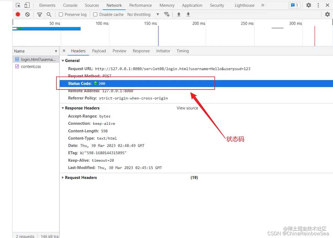Collapse the General section

[x=63, y=61]
